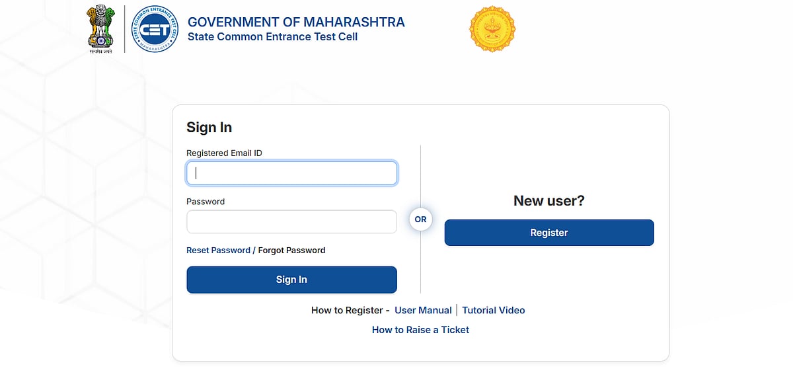Click the How to Register text
This screenshot has height=390, width=793.
coord(347,310)
